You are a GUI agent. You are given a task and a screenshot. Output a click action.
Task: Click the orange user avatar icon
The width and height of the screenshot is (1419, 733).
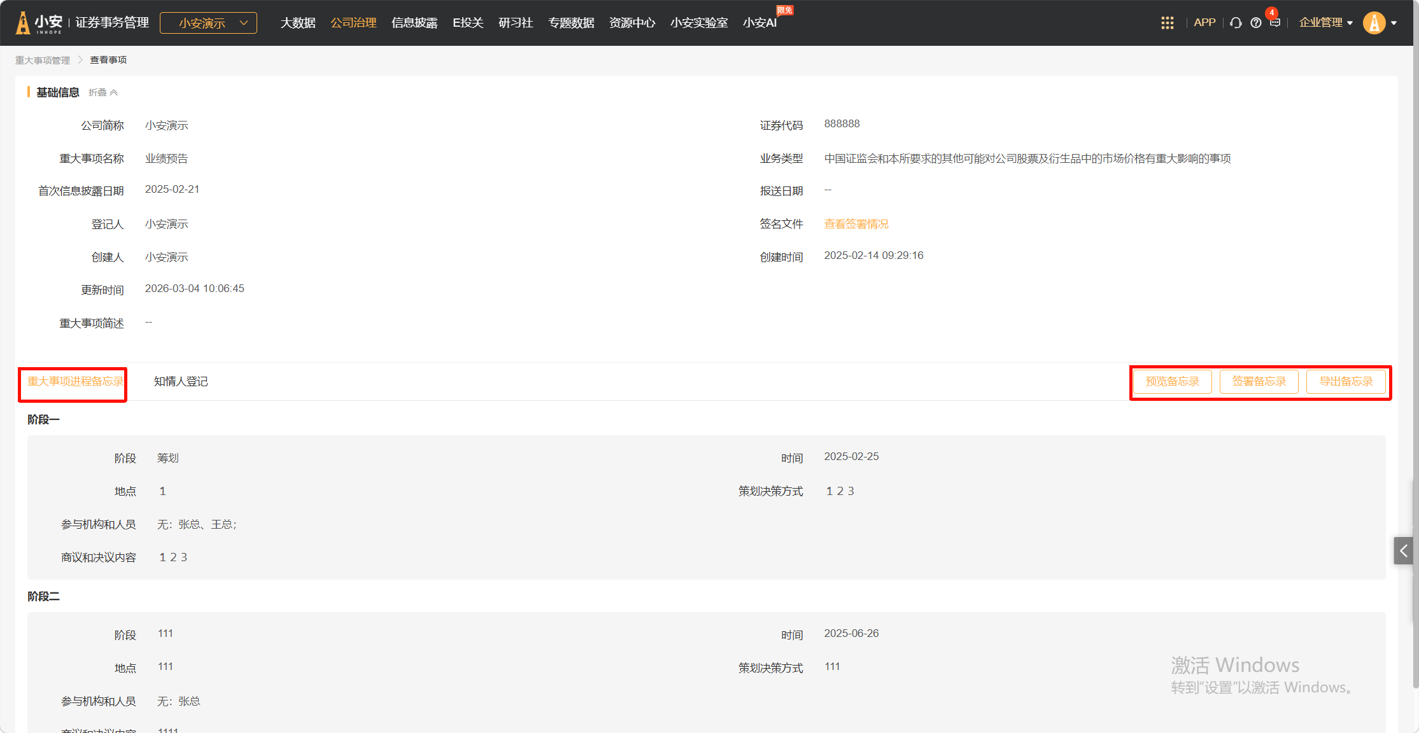click(1374, 23)
